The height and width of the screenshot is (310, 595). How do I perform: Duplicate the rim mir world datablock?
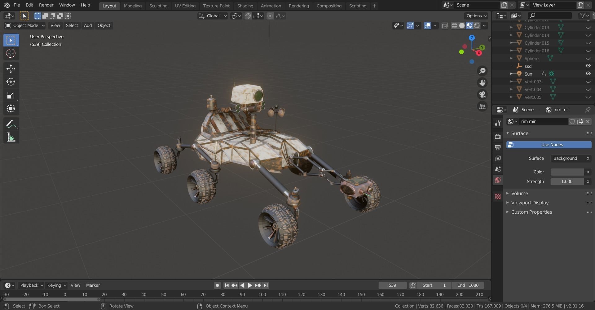click(580, 121)
